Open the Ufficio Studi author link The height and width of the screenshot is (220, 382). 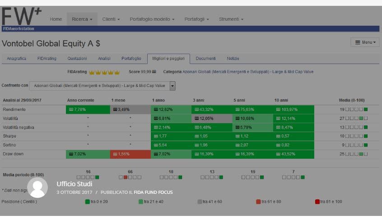pos(75,184)
